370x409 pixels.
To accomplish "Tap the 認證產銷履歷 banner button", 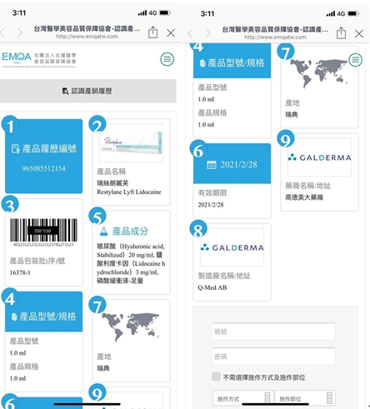I will point(87,91).
